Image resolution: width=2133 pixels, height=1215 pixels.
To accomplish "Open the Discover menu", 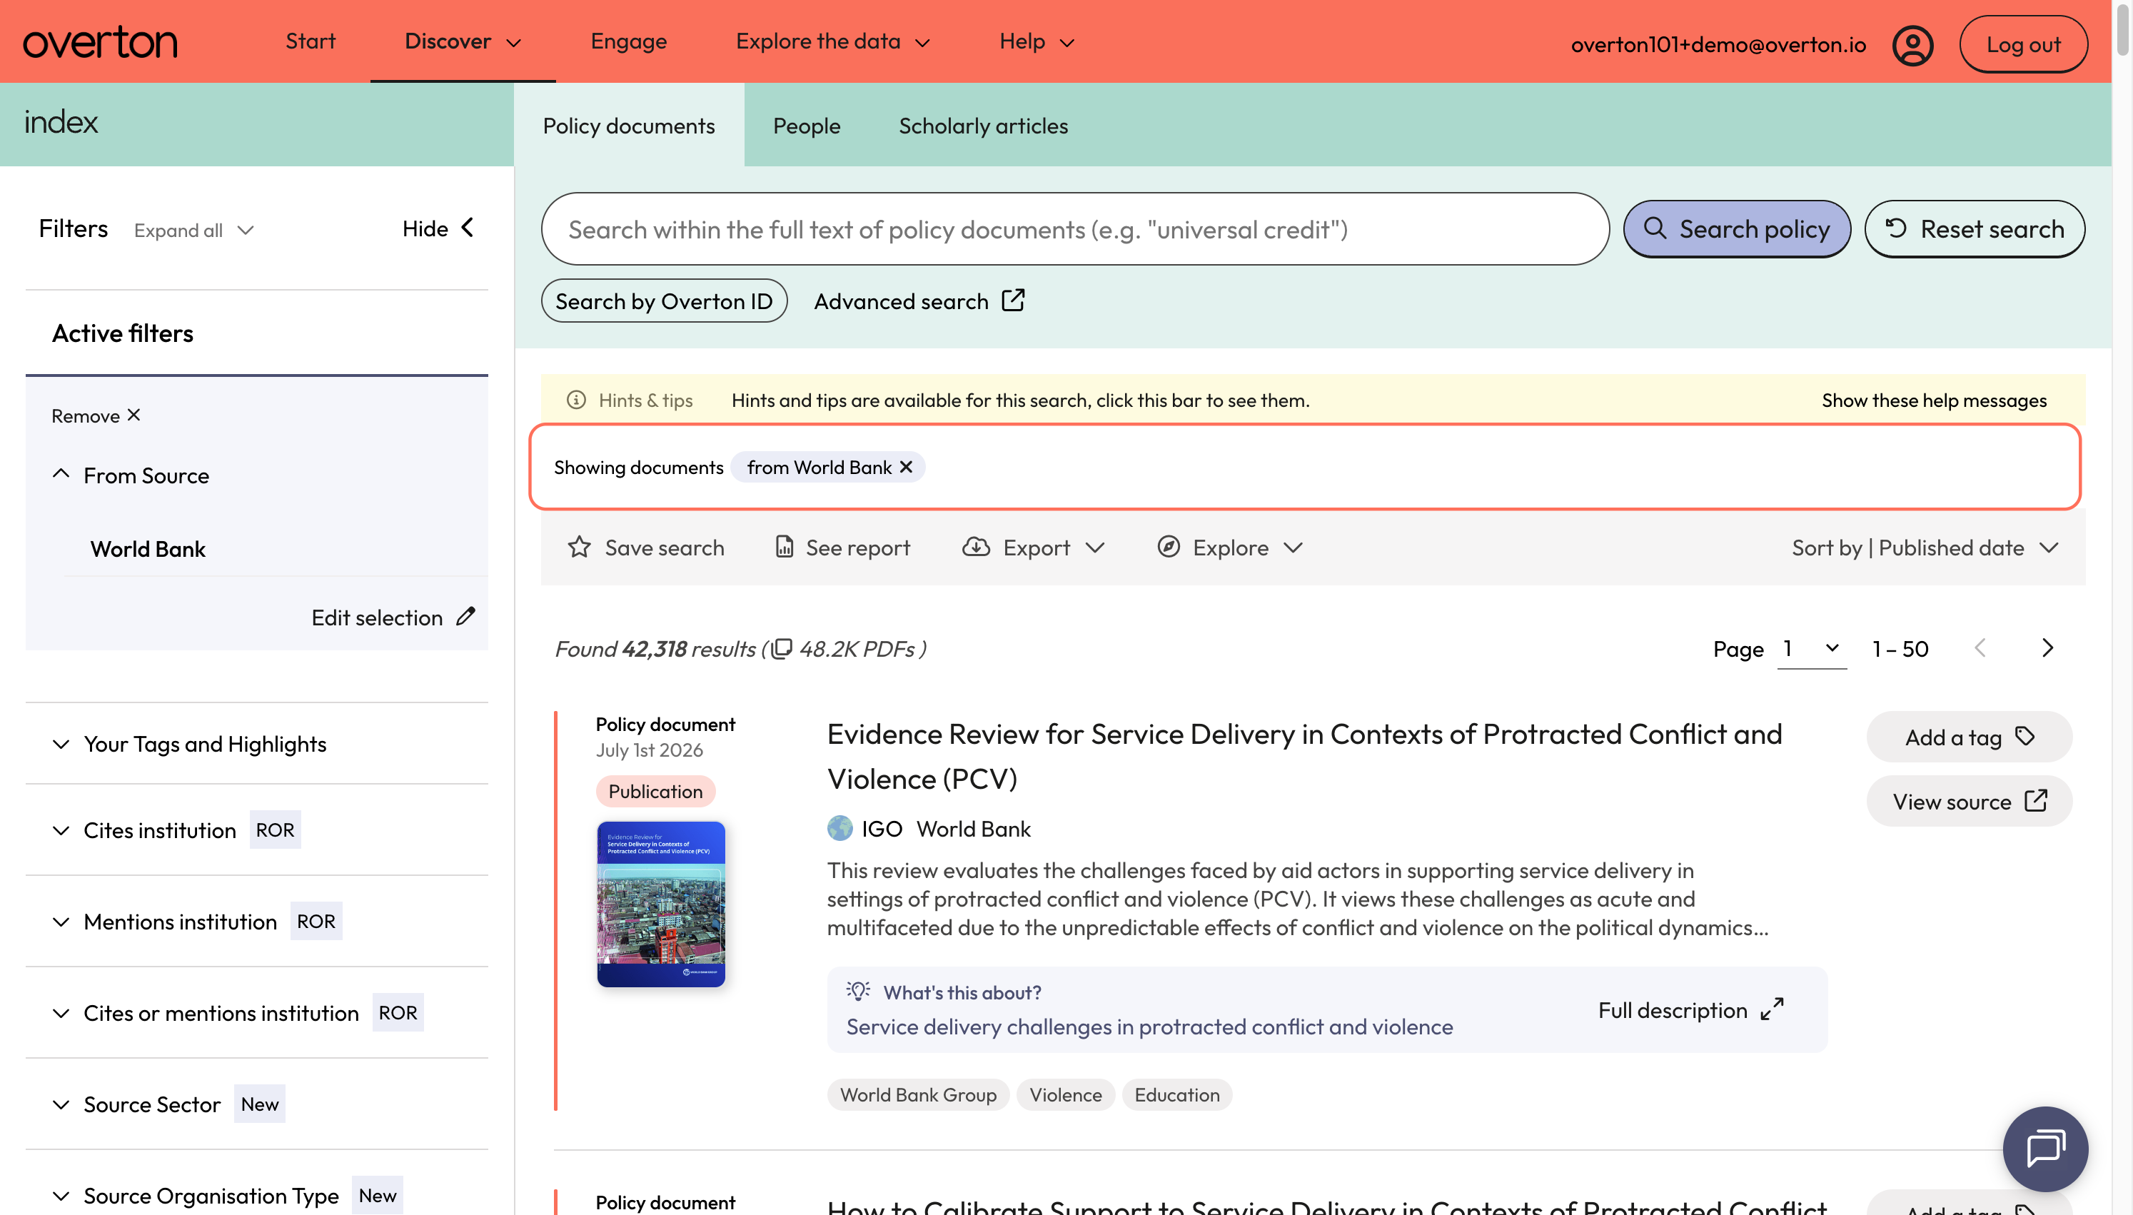I will click(462, 41).
